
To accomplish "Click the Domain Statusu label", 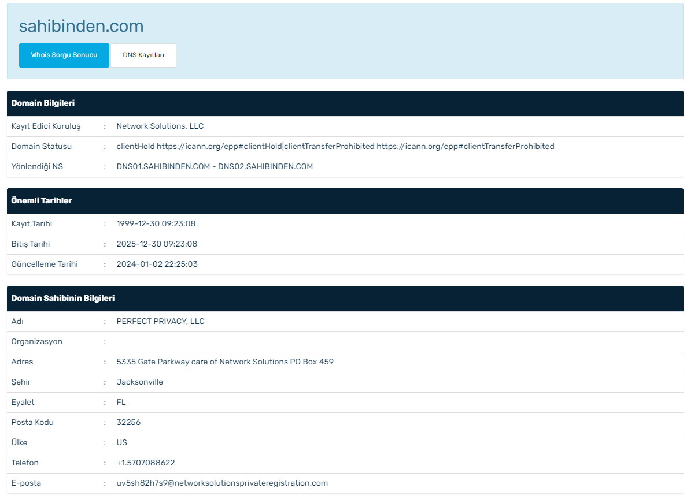I will pyautogui.click(x=42, y=146).
